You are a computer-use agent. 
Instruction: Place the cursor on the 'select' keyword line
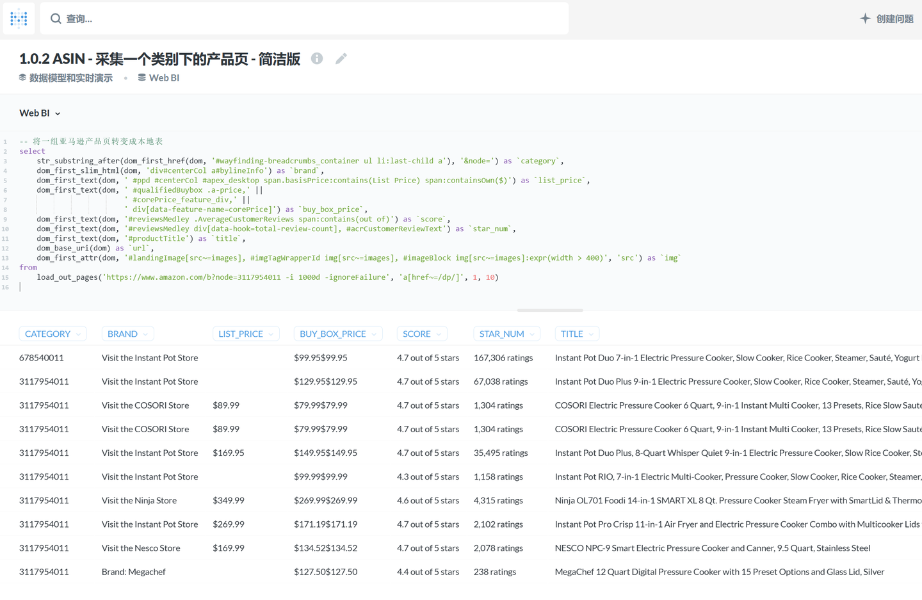pyautogui.click(x=32, y=151)
